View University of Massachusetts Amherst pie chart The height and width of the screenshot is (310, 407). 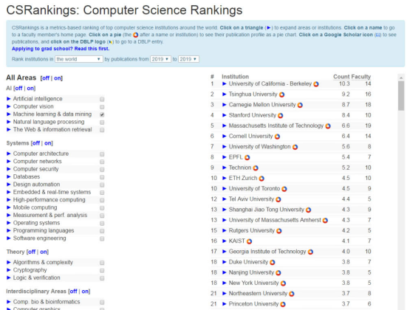[325, 221]
